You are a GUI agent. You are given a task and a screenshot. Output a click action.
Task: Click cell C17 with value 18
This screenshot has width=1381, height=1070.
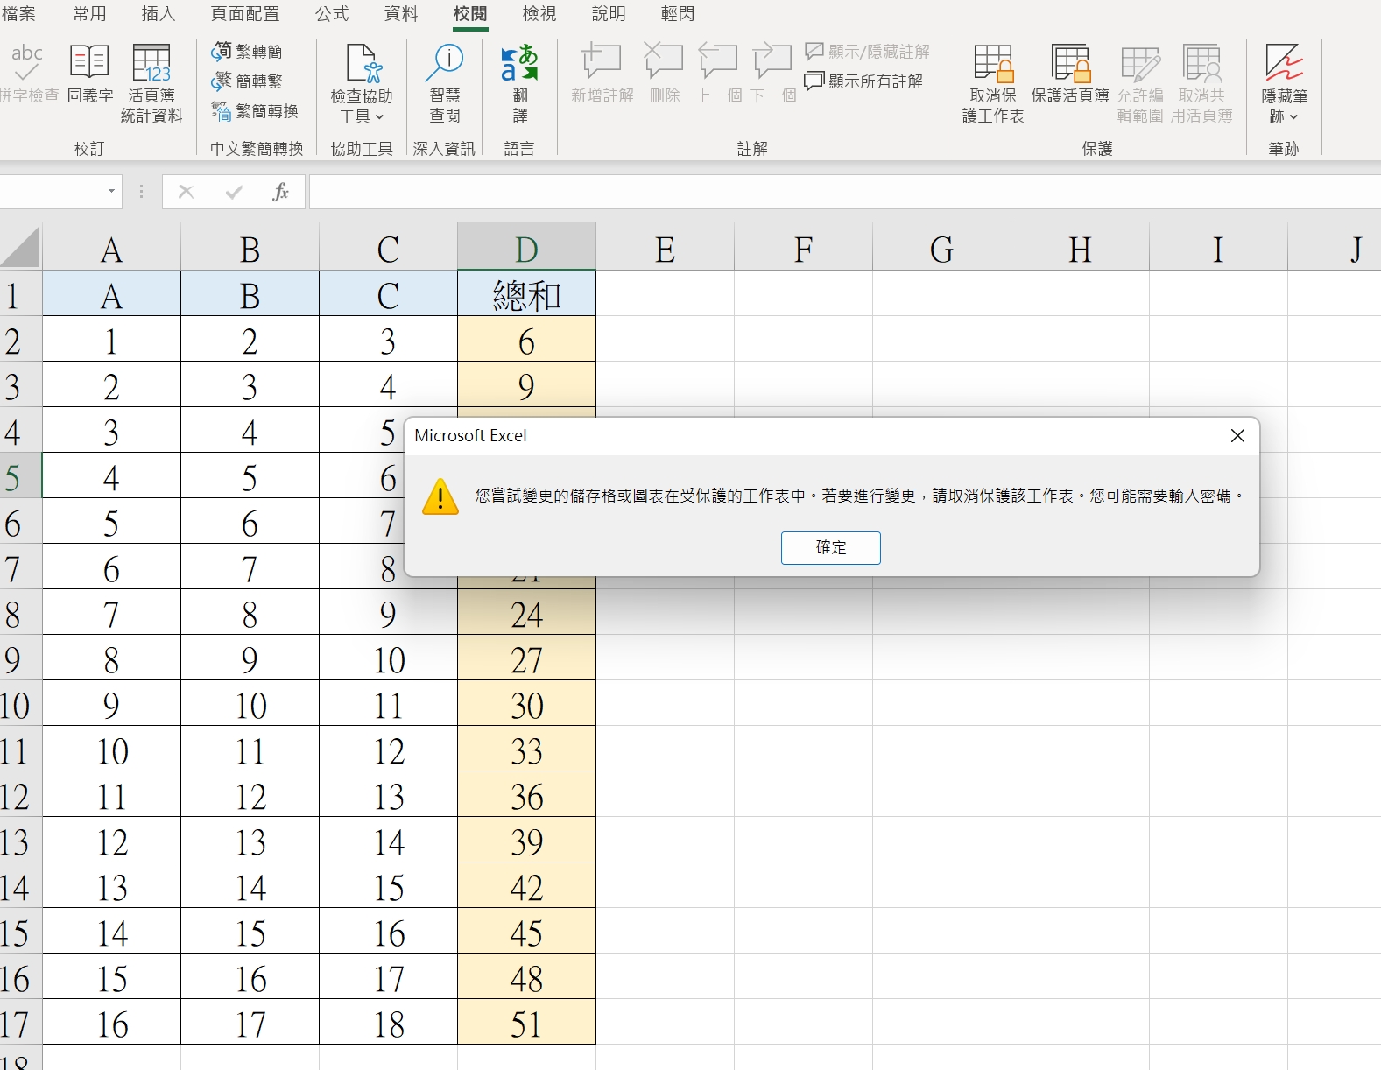point(388,1024)
